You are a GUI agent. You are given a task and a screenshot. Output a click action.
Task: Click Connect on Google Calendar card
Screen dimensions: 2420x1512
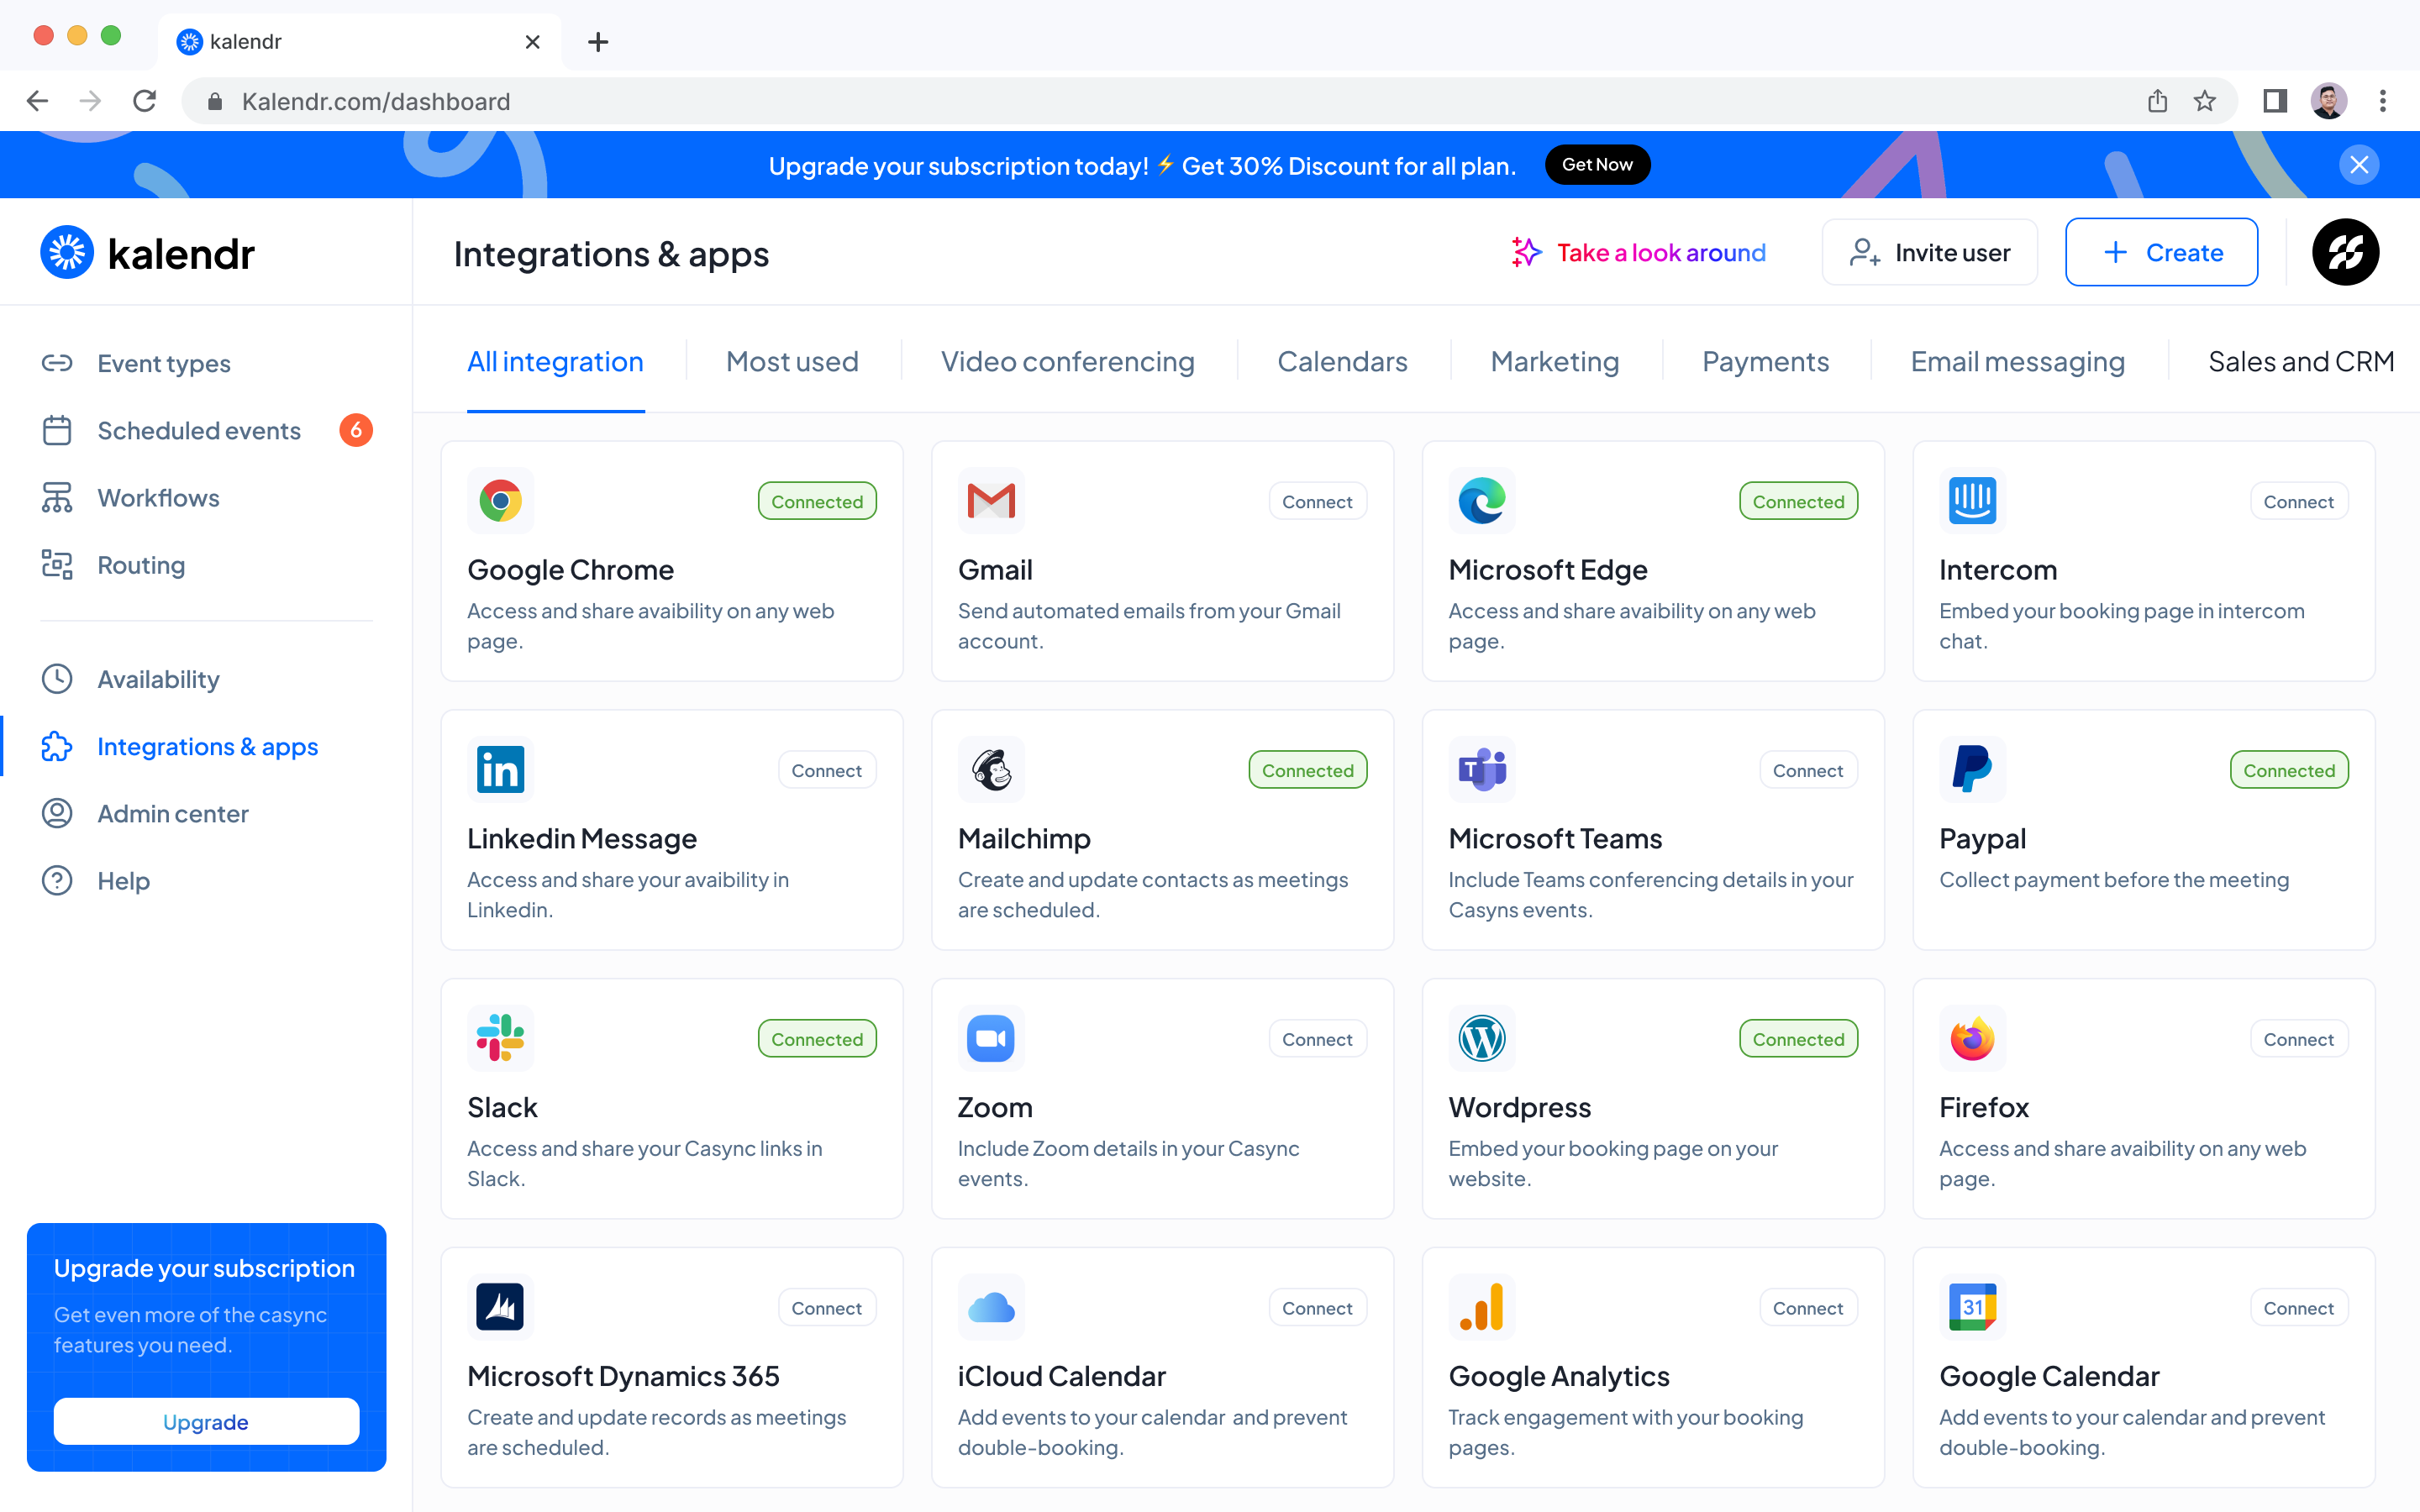[x=2298, y=1308]
